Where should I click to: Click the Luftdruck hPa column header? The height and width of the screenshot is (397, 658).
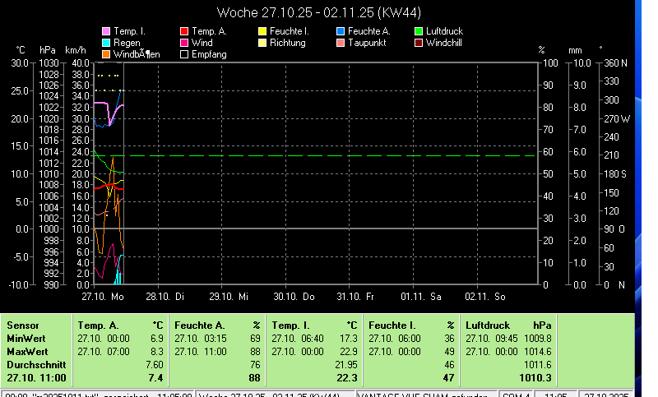[508, 325]
